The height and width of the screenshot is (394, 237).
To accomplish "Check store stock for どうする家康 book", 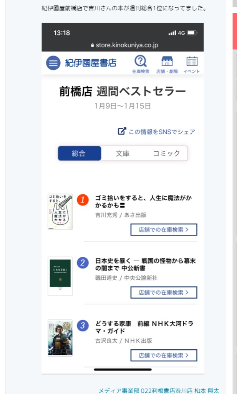I will [164, 355].
